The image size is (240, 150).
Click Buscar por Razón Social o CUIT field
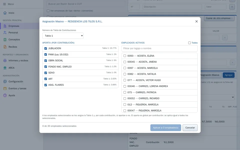[86, 4]
